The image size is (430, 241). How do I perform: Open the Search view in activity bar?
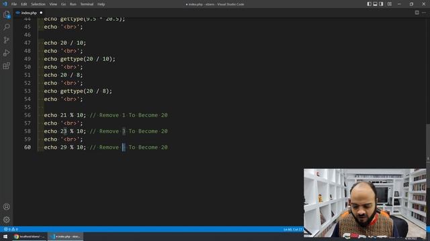(6, 27)
